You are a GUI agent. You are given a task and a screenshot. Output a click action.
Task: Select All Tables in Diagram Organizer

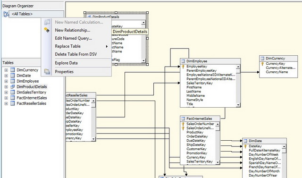point(22,14)
